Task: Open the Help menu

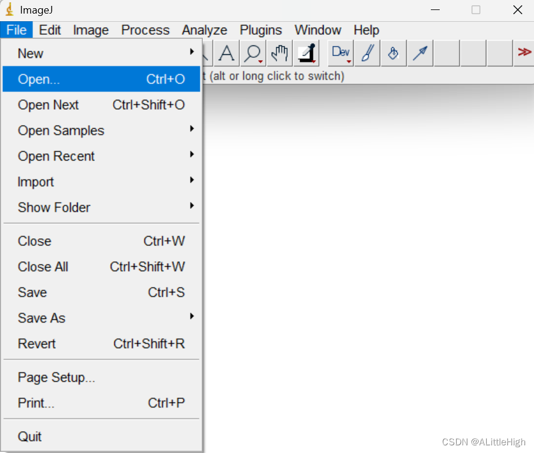Action: [x=367, y=30]
